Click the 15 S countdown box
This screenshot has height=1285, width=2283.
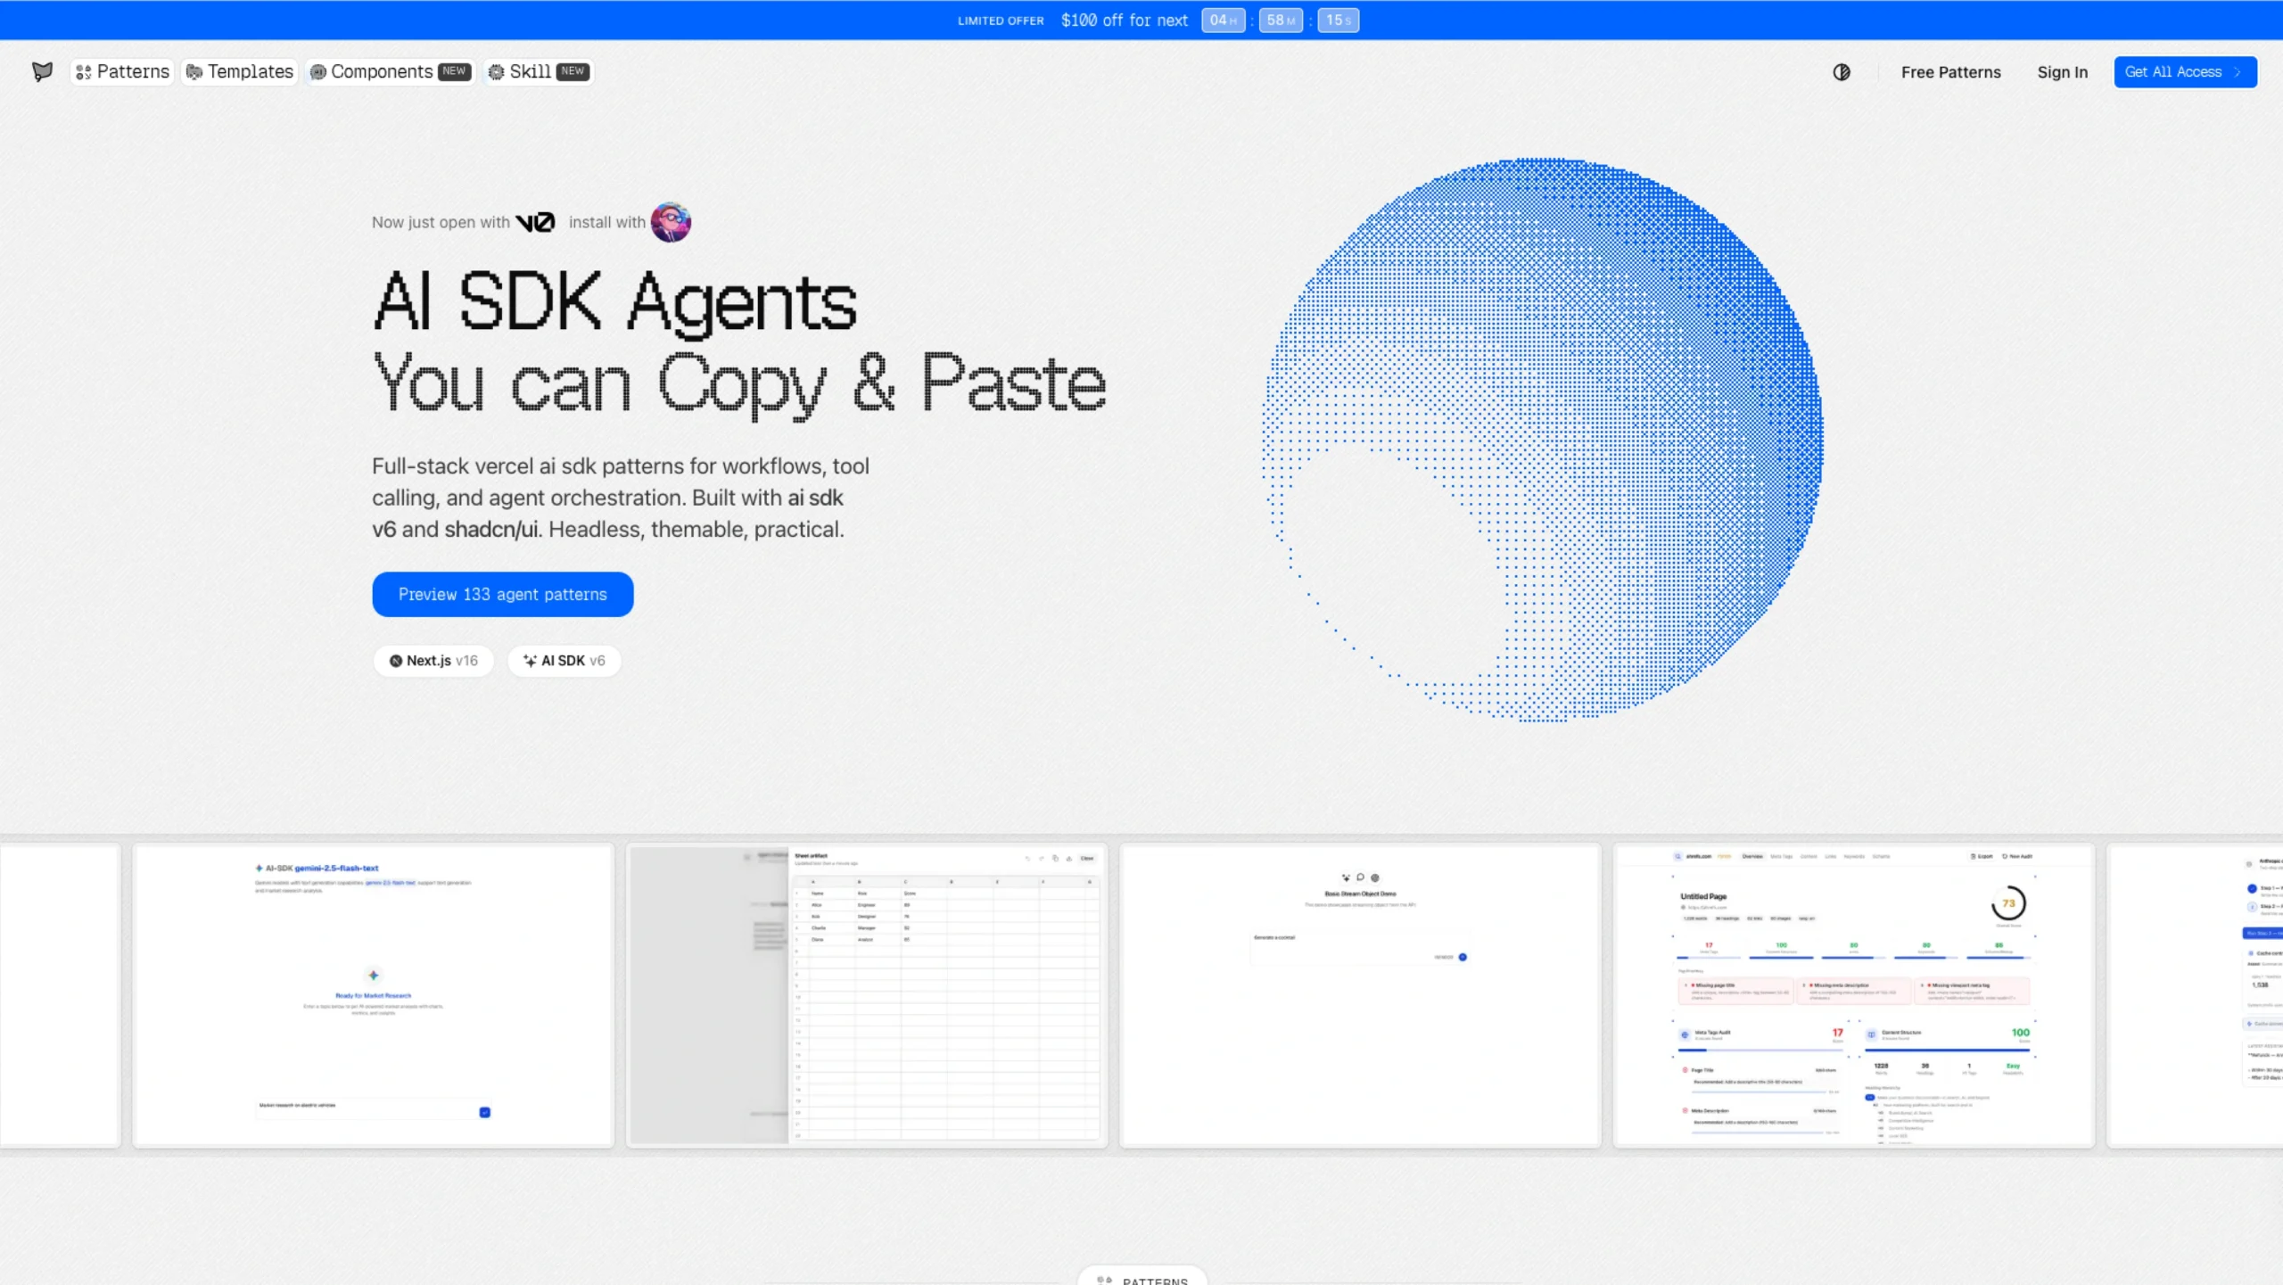(x=1338, y=20)
